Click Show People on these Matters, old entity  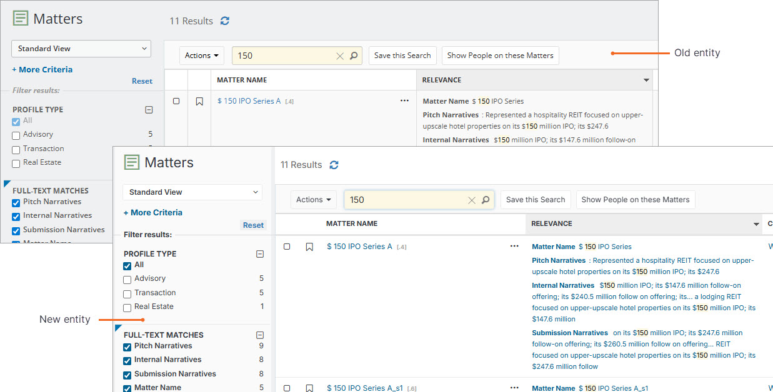pyautogui.click(x=501, y=56)
